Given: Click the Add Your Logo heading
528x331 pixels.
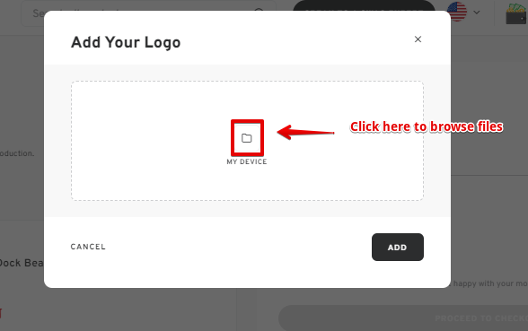Looking at the screenshot, I should coord(126,42).
